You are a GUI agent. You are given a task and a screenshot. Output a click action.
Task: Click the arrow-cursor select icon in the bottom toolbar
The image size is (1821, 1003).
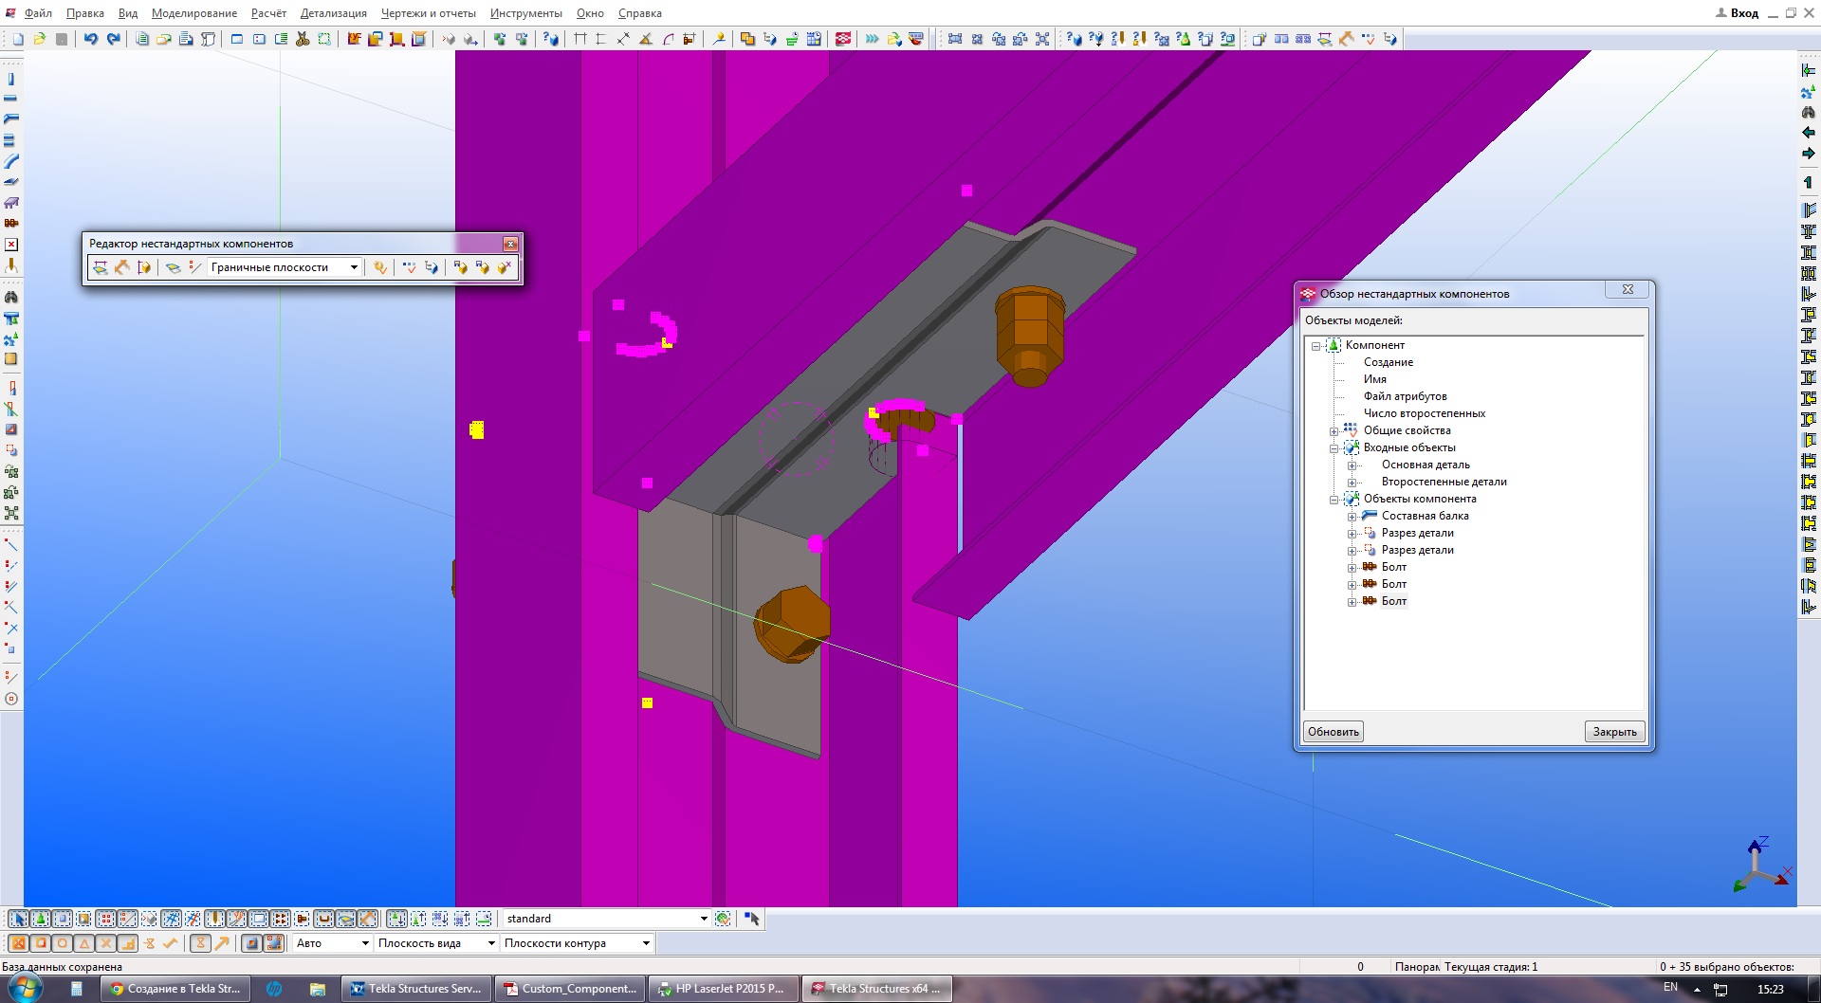[x=18, y=919]
